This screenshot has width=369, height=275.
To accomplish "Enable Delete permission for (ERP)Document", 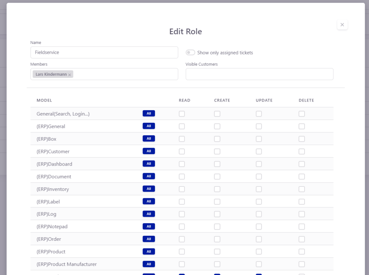I will pos(302,177).
